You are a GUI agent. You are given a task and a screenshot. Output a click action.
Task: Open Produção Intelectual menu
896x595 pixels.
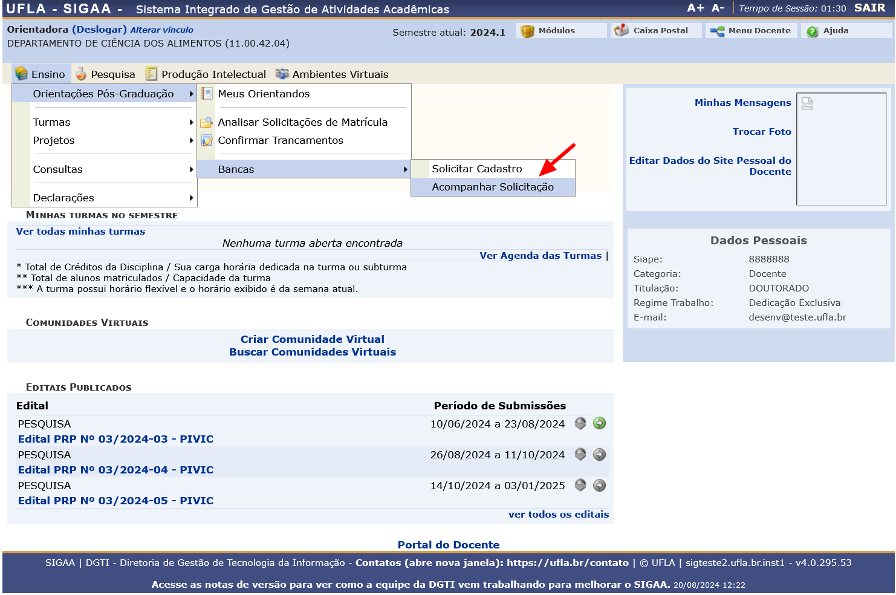pyautogui.click(x=206, y=74)
